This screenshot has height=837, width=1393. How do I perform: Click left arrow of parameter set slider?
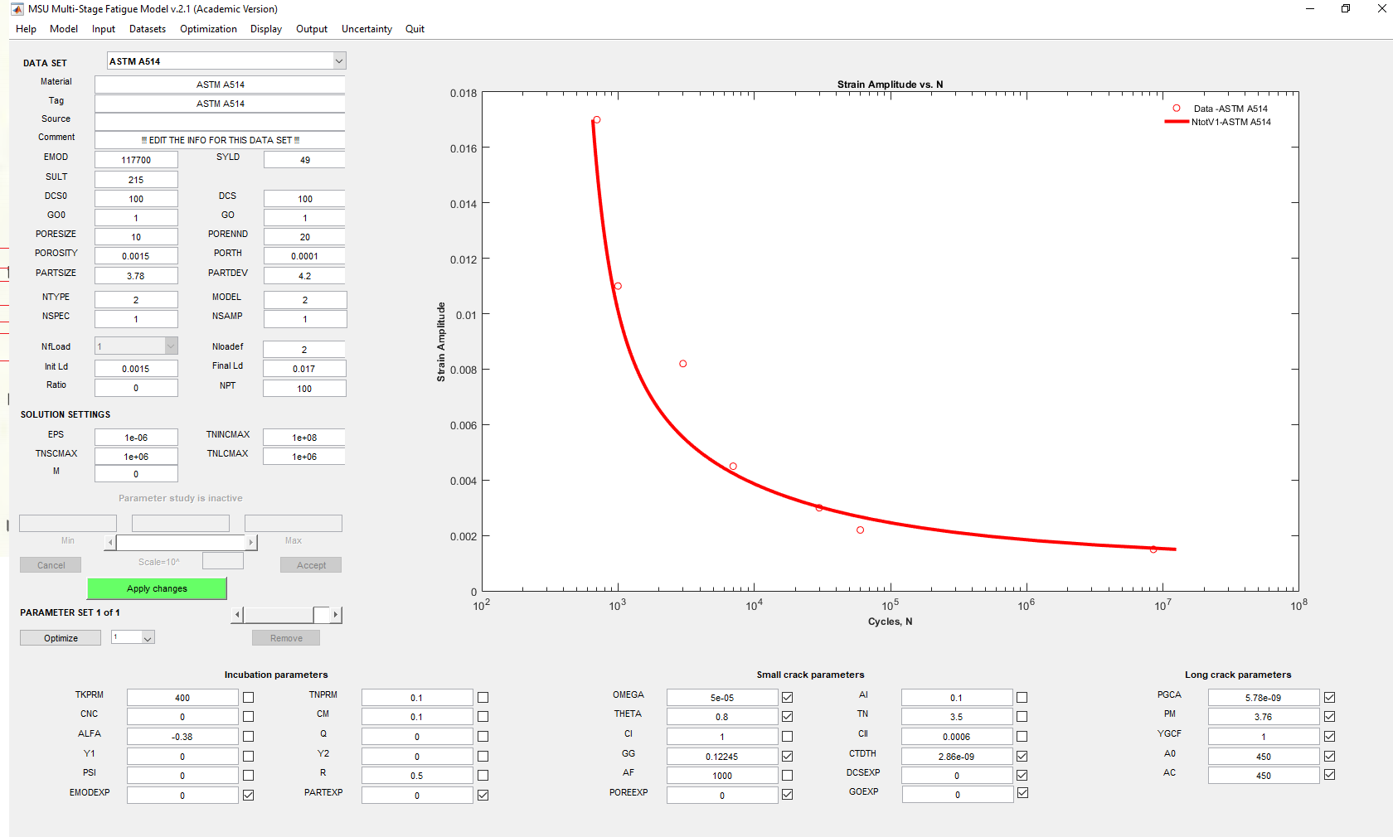point(238,615)
